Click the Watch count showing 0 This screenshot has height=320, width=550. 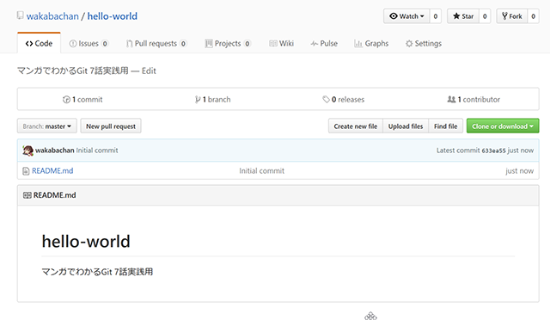(x=436, y=16)
